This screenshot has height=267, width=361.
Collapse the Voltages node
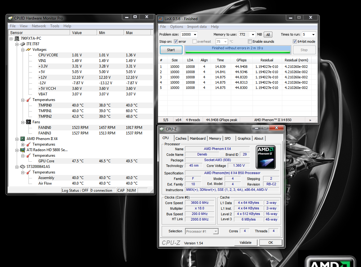pyautogui.click(x=23, y=50)
